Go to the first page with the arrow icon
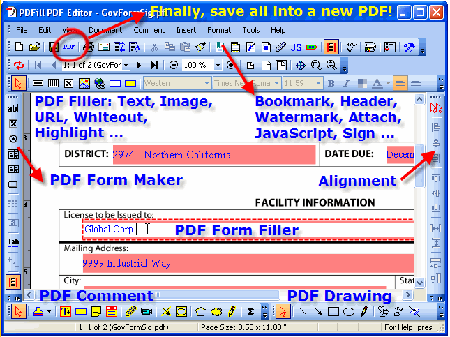This screenshot has height=337, width=450. tap(38, 65)
